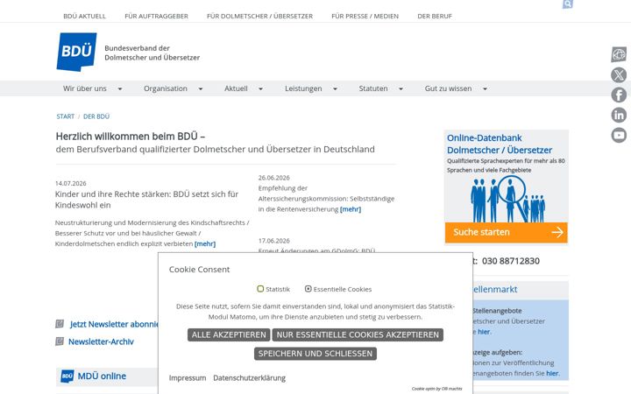Open the YouTube social icon

pos(619,135)
